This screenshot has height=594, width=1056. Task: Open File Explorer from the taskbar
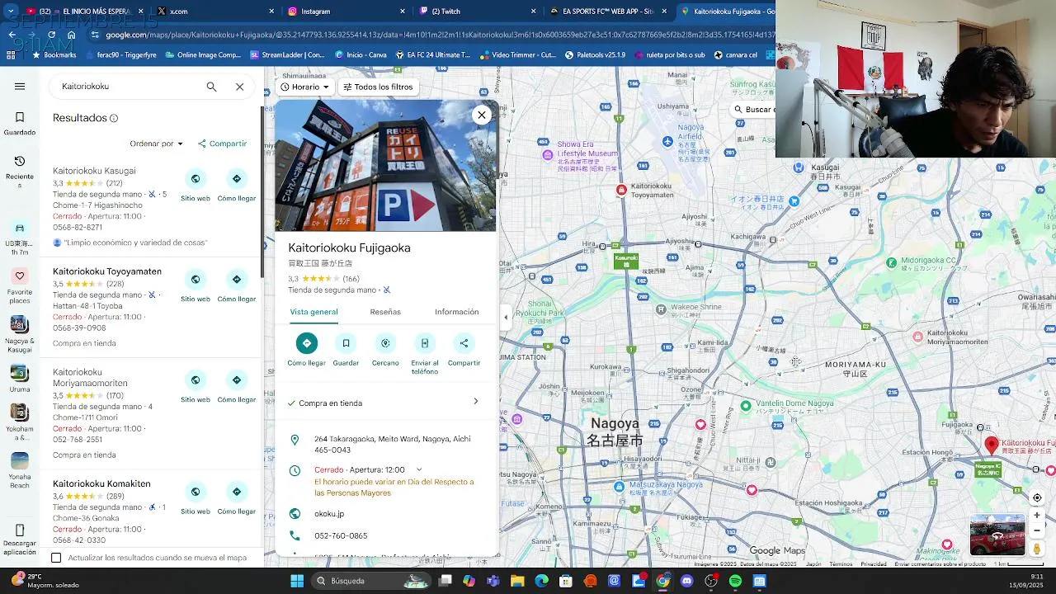click(x=517, y=581)
